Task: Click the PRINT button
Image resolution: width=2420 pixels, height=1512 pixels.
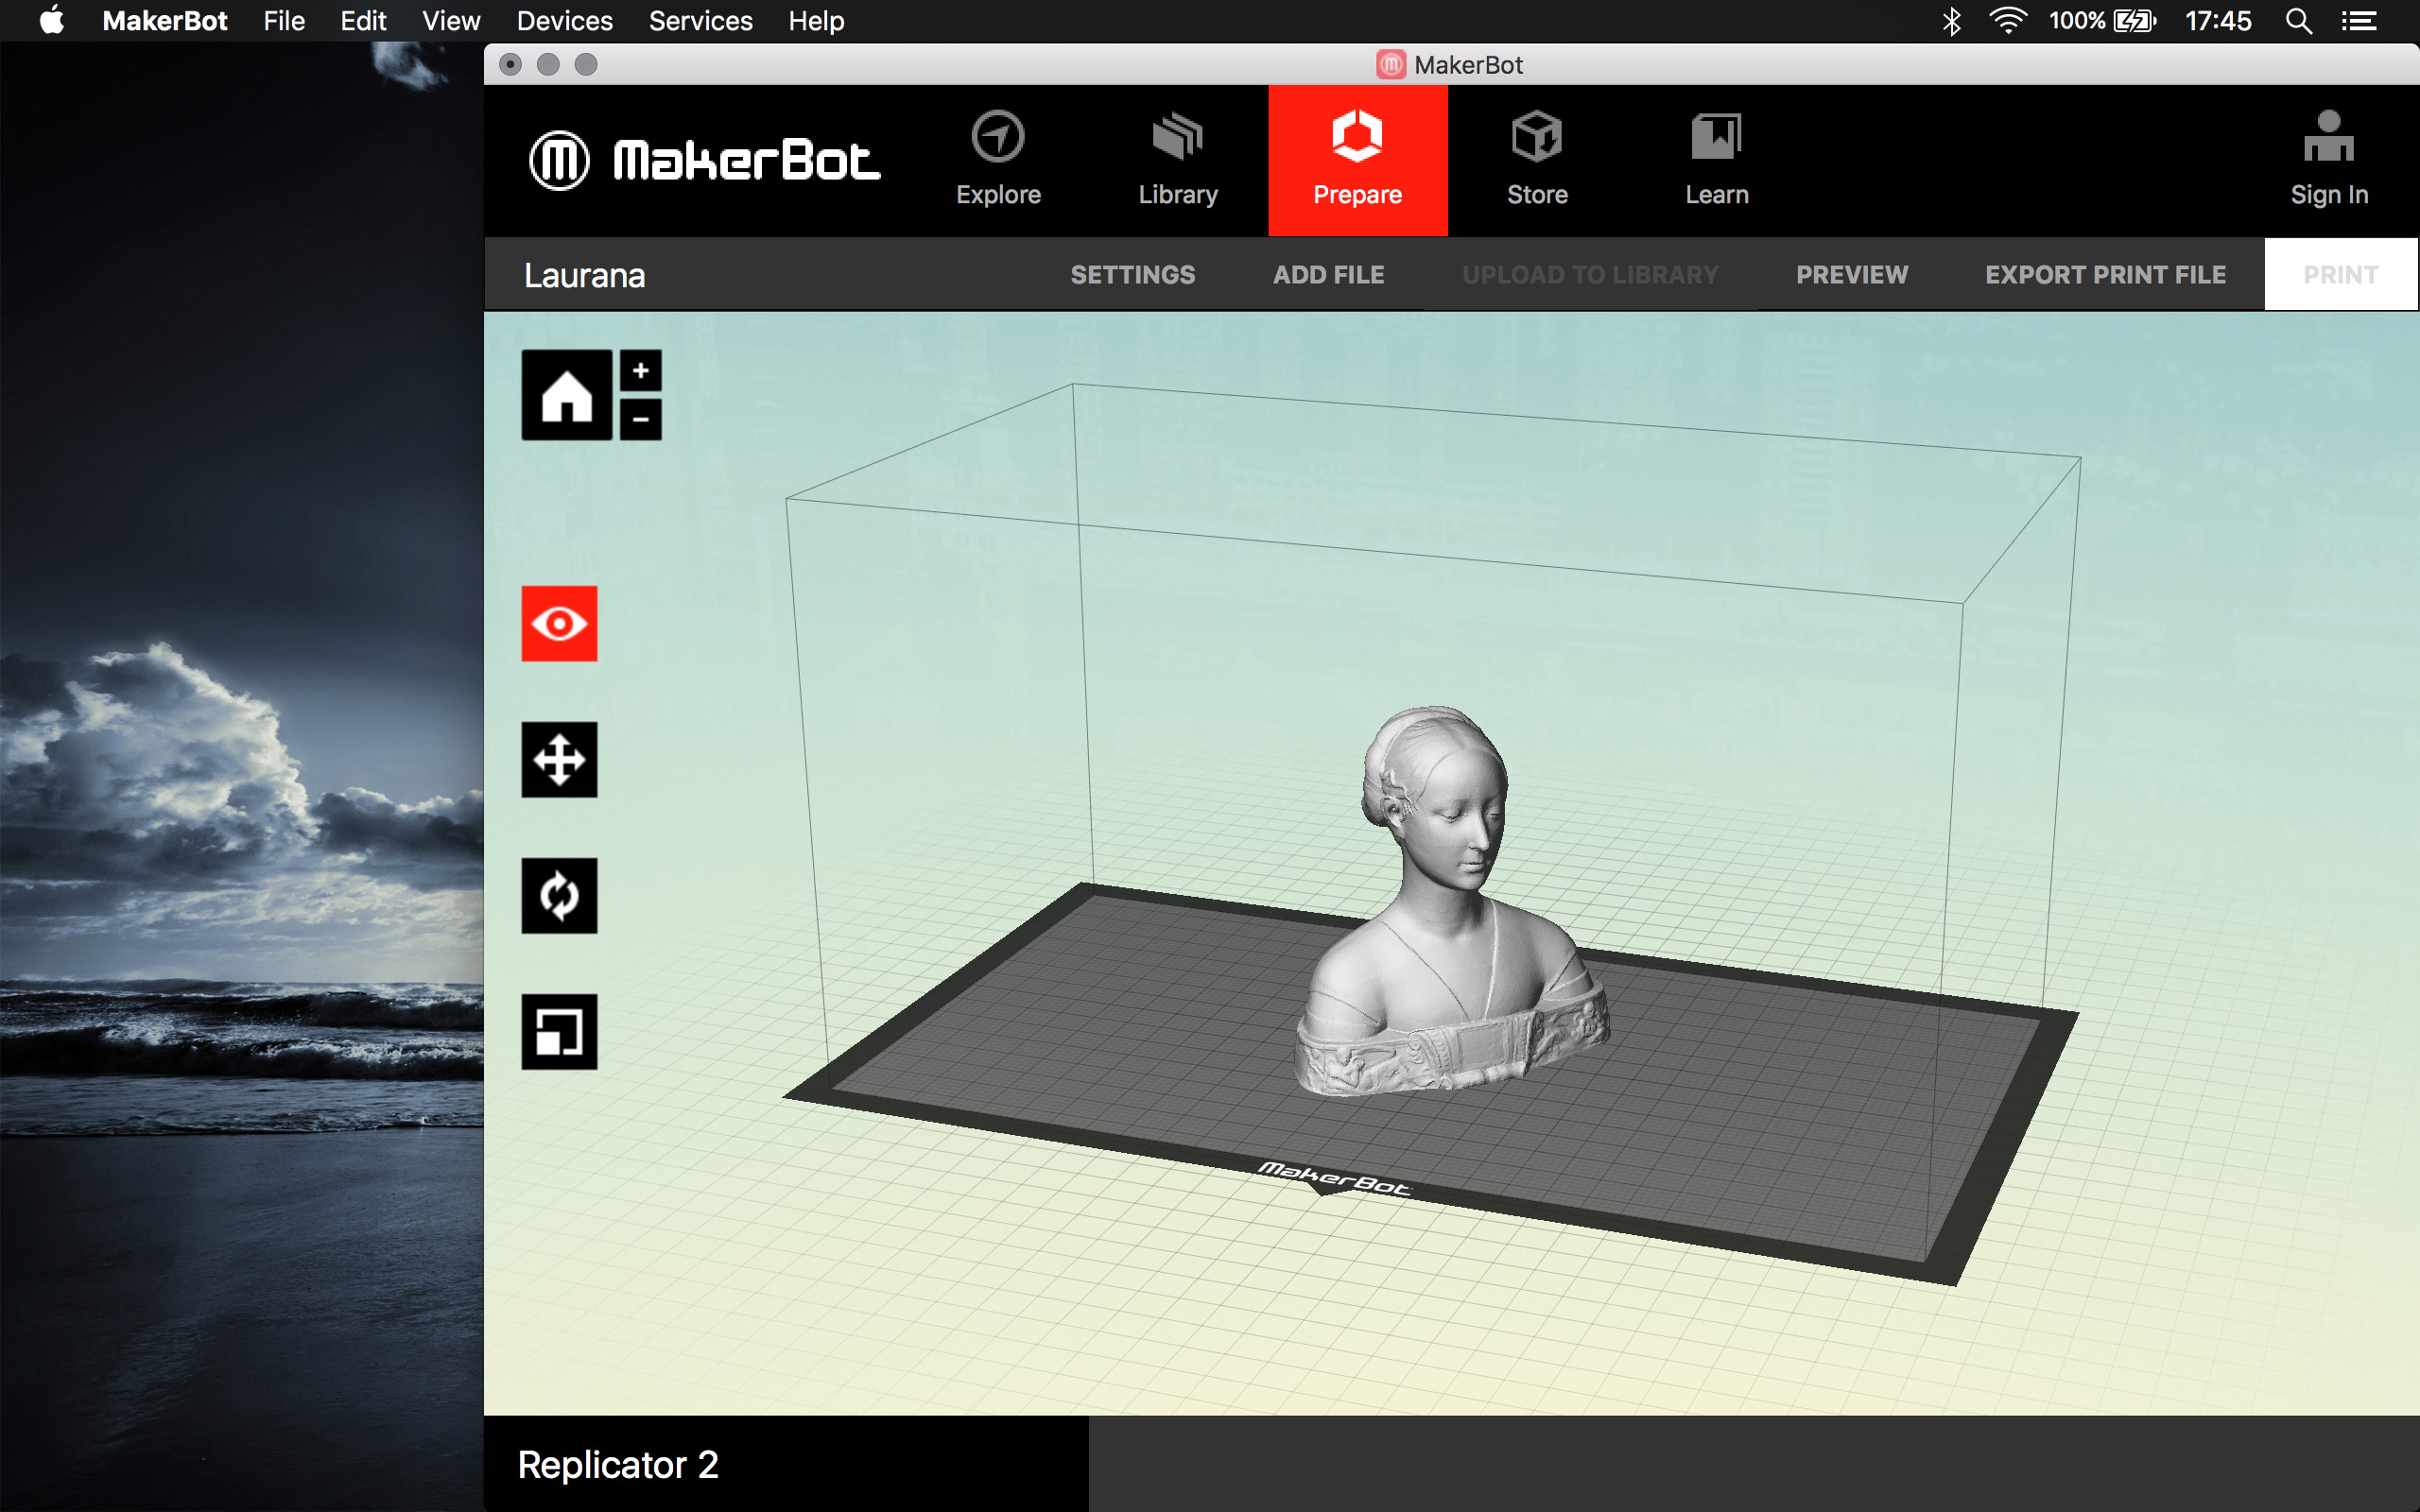Action: 2340,275
